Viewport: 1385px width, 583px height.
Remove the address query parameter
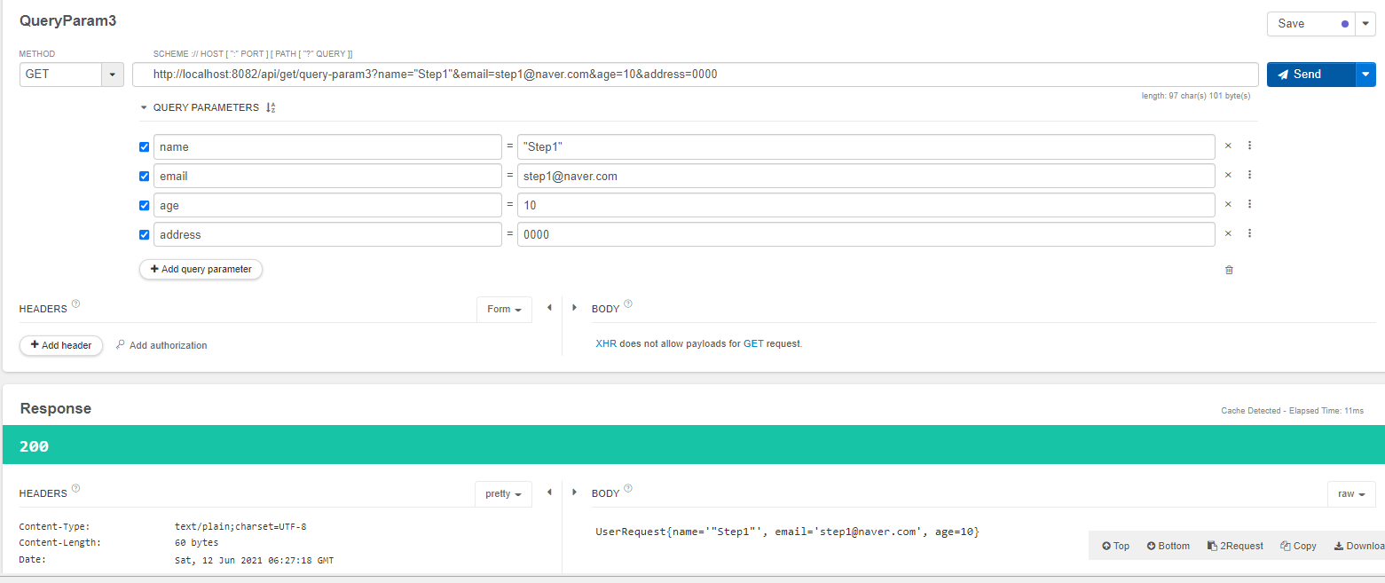click(1228, 233)
